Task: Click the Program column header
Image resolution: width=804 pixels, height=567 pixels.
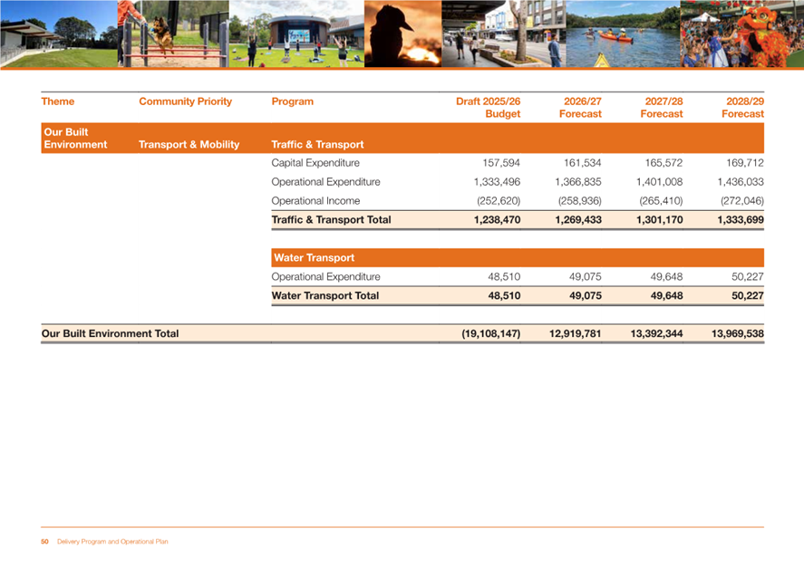Action: [292, 101]
